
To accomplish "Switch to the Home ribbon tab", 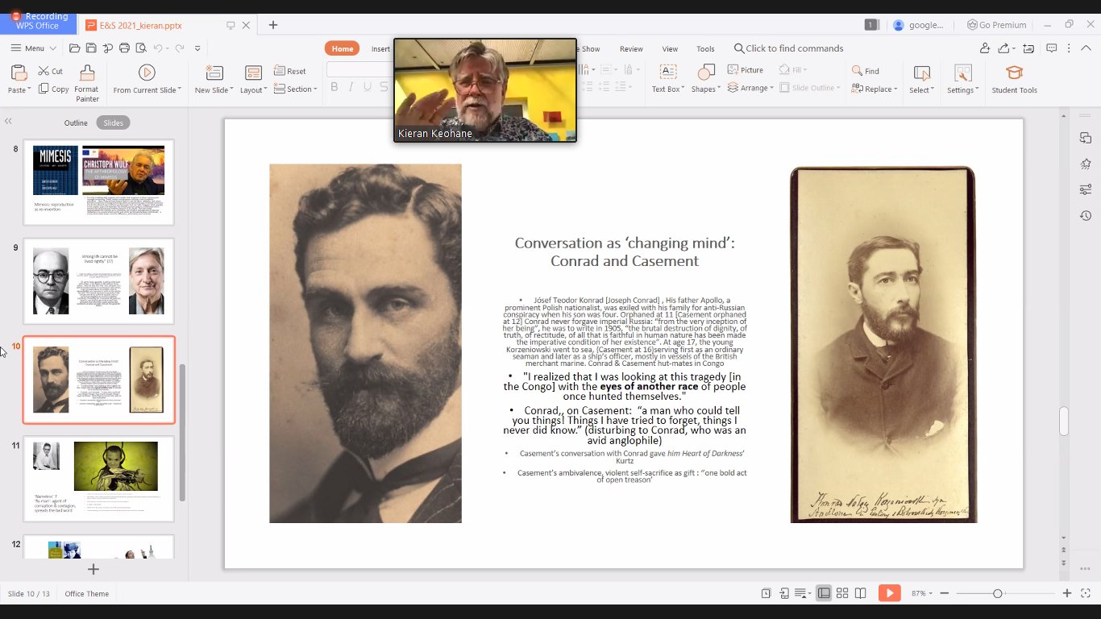I will (343, 48).
